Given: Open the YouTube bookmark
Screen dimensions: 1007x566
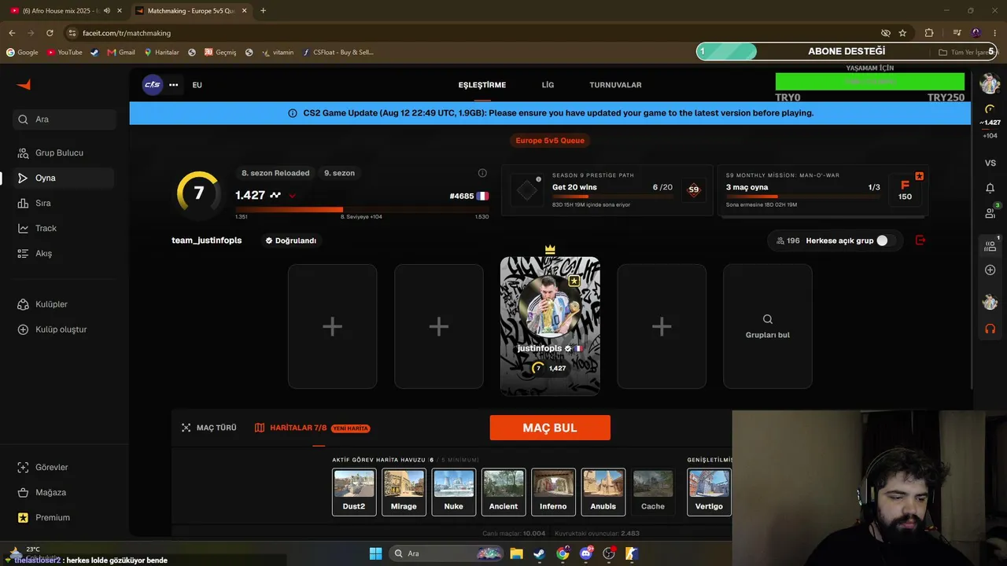Looking at the screenshot, I should click(x=65, y=53).
